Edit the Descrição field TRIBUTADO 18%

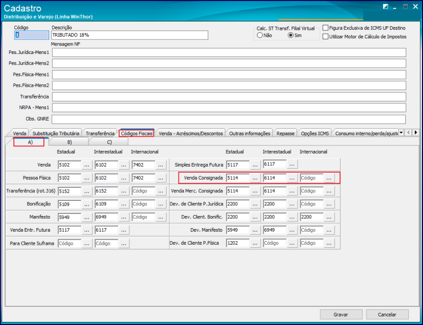point(129,35)
